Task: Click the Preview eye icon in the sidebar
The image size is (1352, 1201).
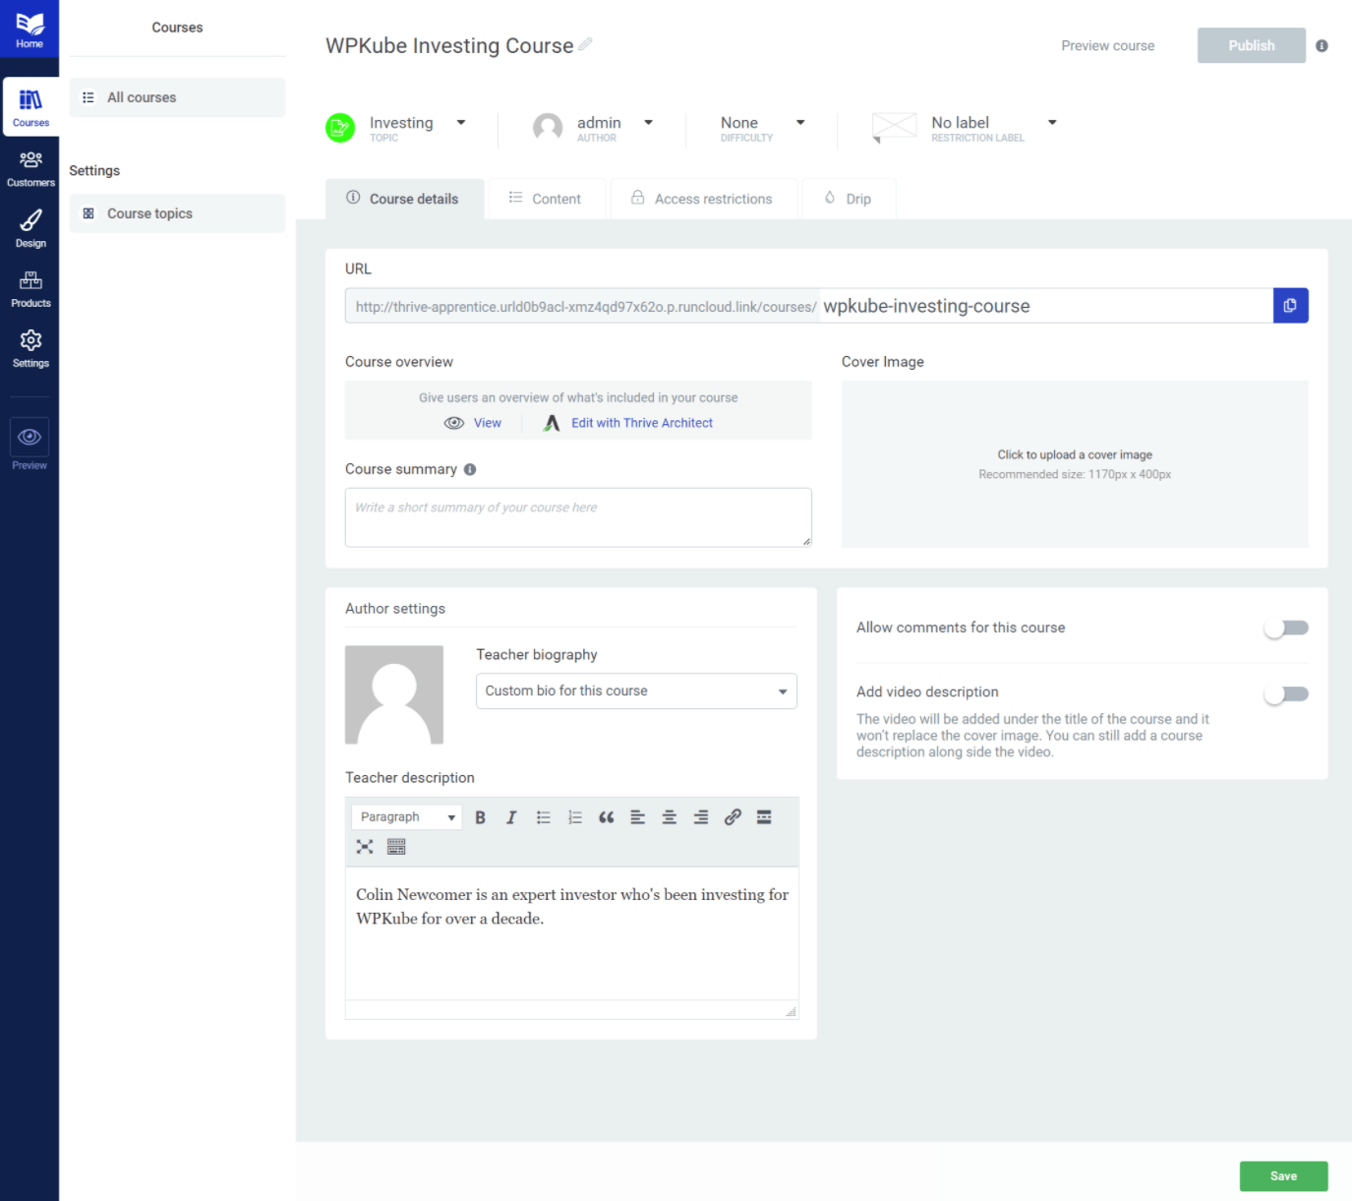Action: (x=29, y=438)
